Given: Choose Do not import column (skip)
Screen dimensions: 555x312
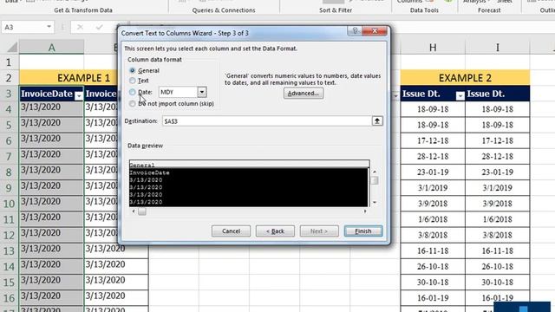Looking at the screenshot, I should coord(133,104).
